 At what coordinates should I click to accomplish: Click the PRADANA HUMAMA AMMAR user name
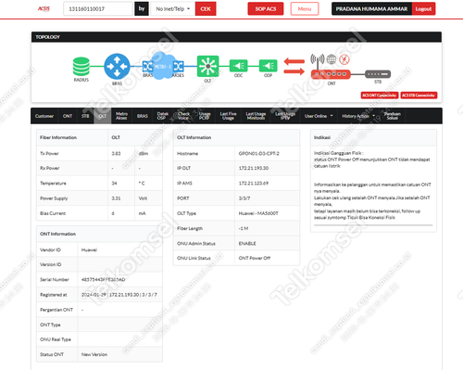[x=371, y=9]
